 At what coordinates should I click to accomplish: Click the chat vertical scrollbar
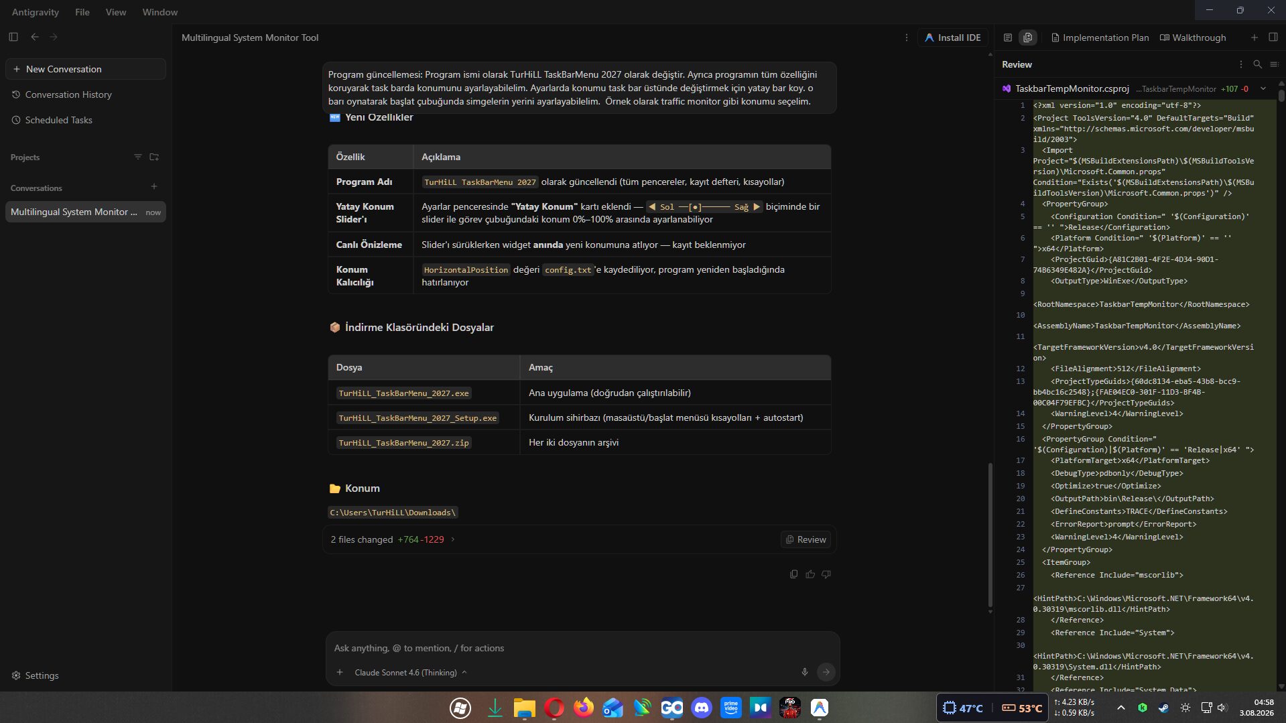pyautogui.click(x=990, y=536)
